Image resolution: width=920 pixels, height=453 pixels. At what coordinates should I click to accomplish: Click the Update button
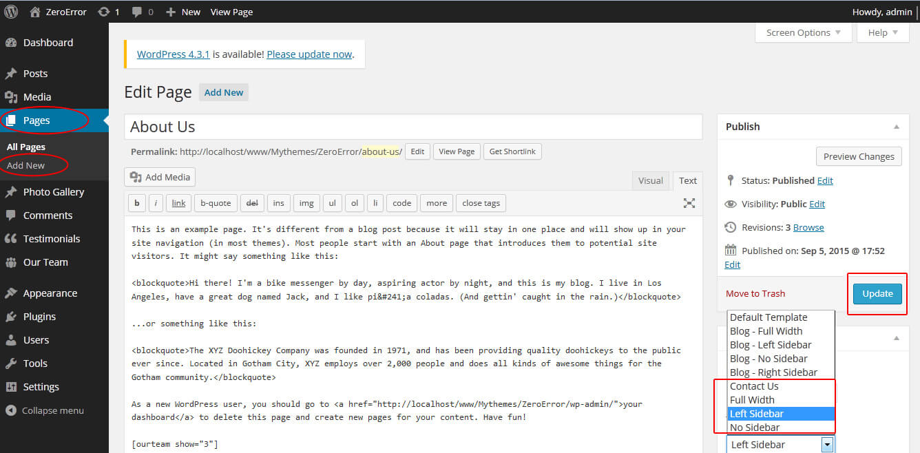877,293
